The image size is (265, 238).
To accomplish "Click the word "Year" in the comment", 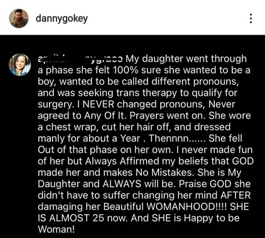I will [130, 138].
